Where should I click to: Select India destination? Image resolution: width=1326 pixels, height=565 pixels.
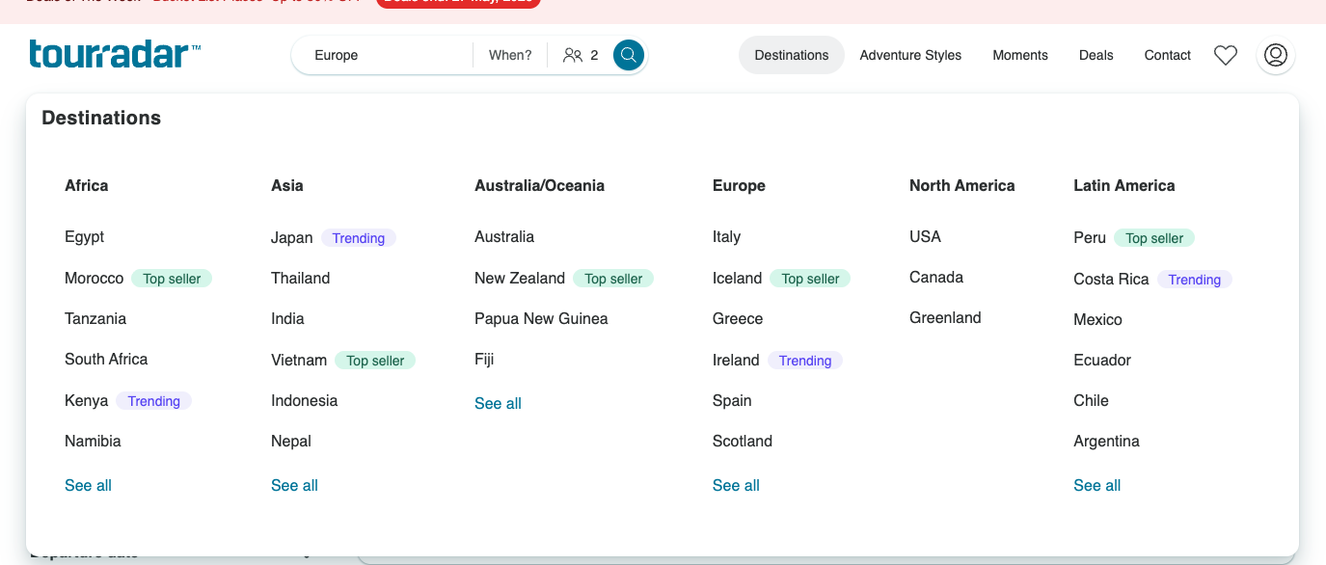287,318
